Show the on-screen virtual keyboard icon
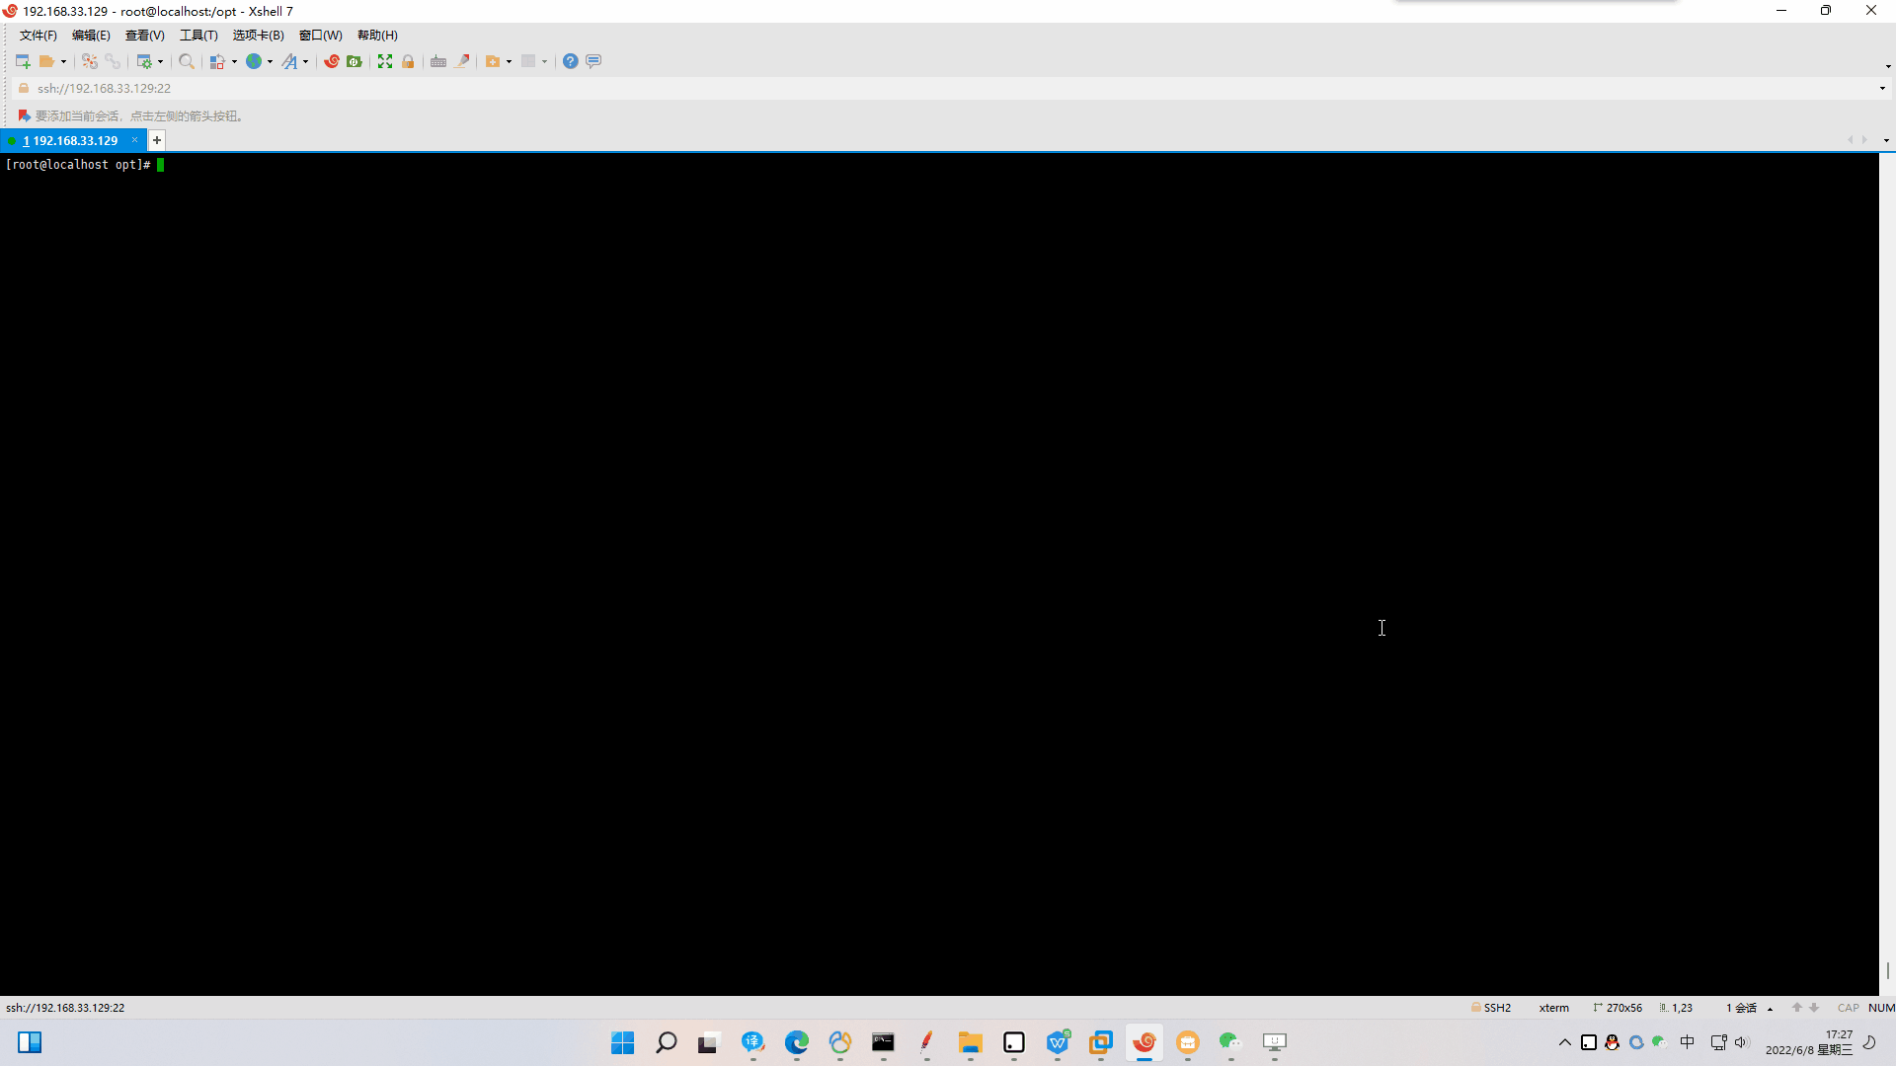The width and height of the screenshot is (1896, 1066). 438,61
